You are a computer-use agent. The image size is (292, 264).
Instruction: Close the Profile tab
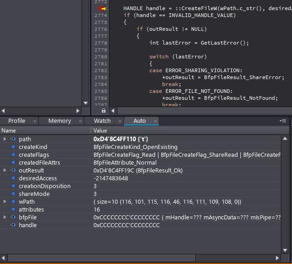pos(35,121)
